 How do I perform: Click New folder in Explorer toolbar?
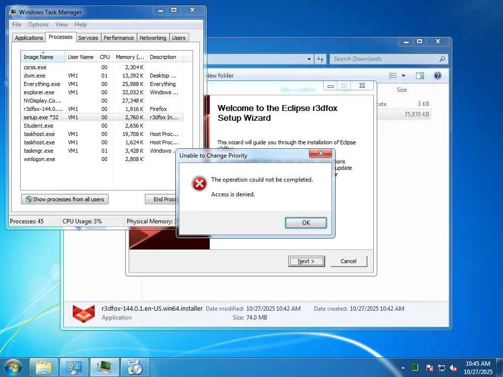(x=220, y=76)
